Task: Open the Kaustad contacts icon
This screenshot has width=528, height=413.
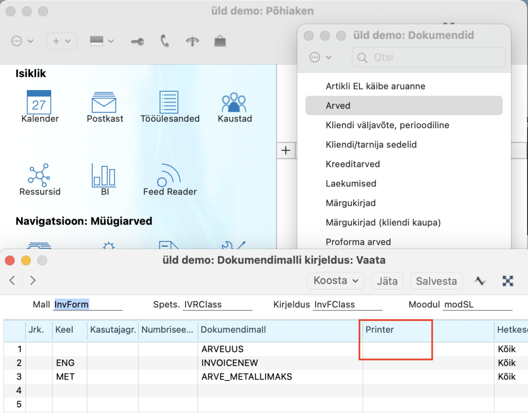Action: coord(235,102)
